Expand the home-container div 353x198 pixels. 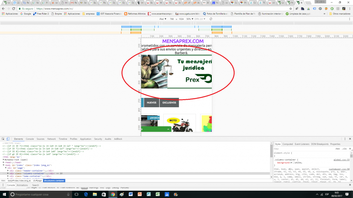point(8,176)
